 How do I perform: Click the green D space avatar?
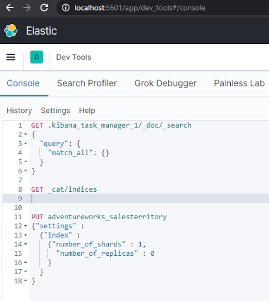click(36, 57)
